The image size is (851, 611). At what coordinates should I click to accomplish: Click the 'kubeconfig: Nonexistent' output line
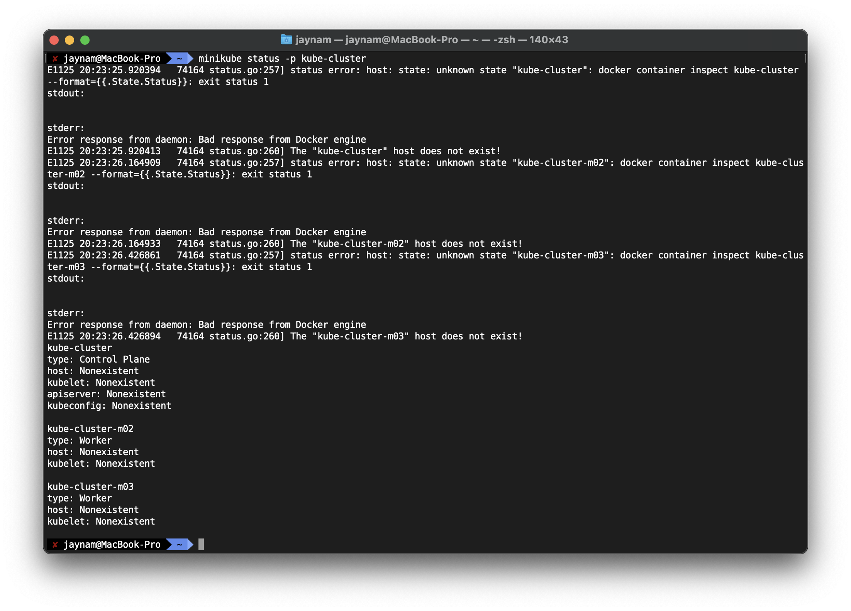point(109,406)
